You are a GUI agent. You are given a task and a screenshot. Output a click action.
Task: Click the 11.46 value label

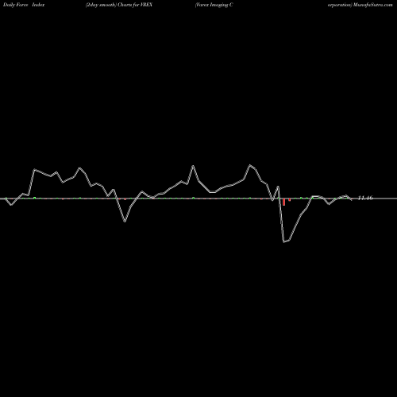[365, 198]
